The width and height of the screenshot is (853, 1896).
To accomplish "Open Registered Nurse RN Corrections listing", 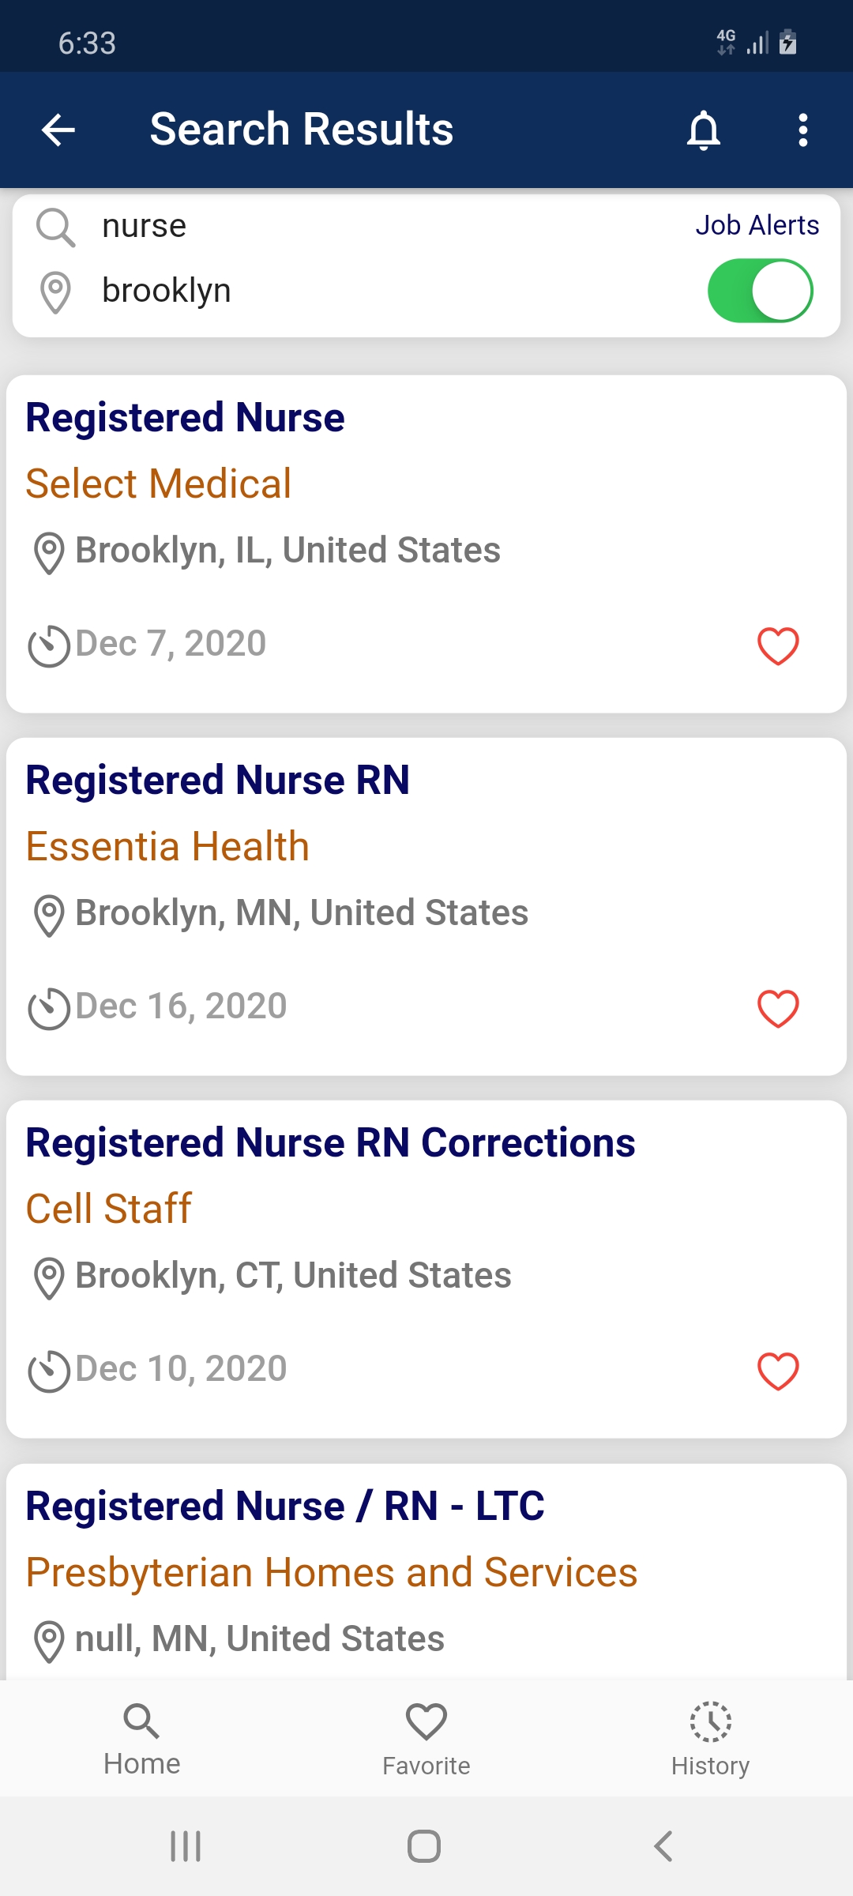I will click(x=330, y=1143).
